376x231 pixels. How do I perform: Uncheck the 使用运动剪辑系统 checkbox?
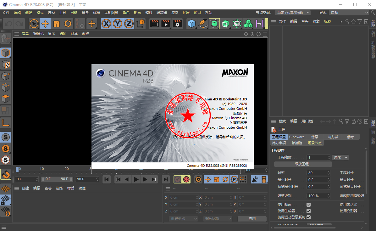[x=309, y=217]
